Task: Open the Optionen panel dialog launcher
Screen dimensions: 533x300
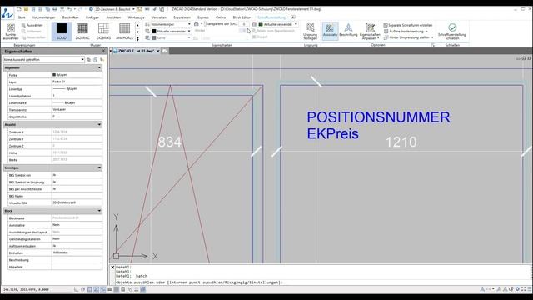Action: click(x=433, y=45)
